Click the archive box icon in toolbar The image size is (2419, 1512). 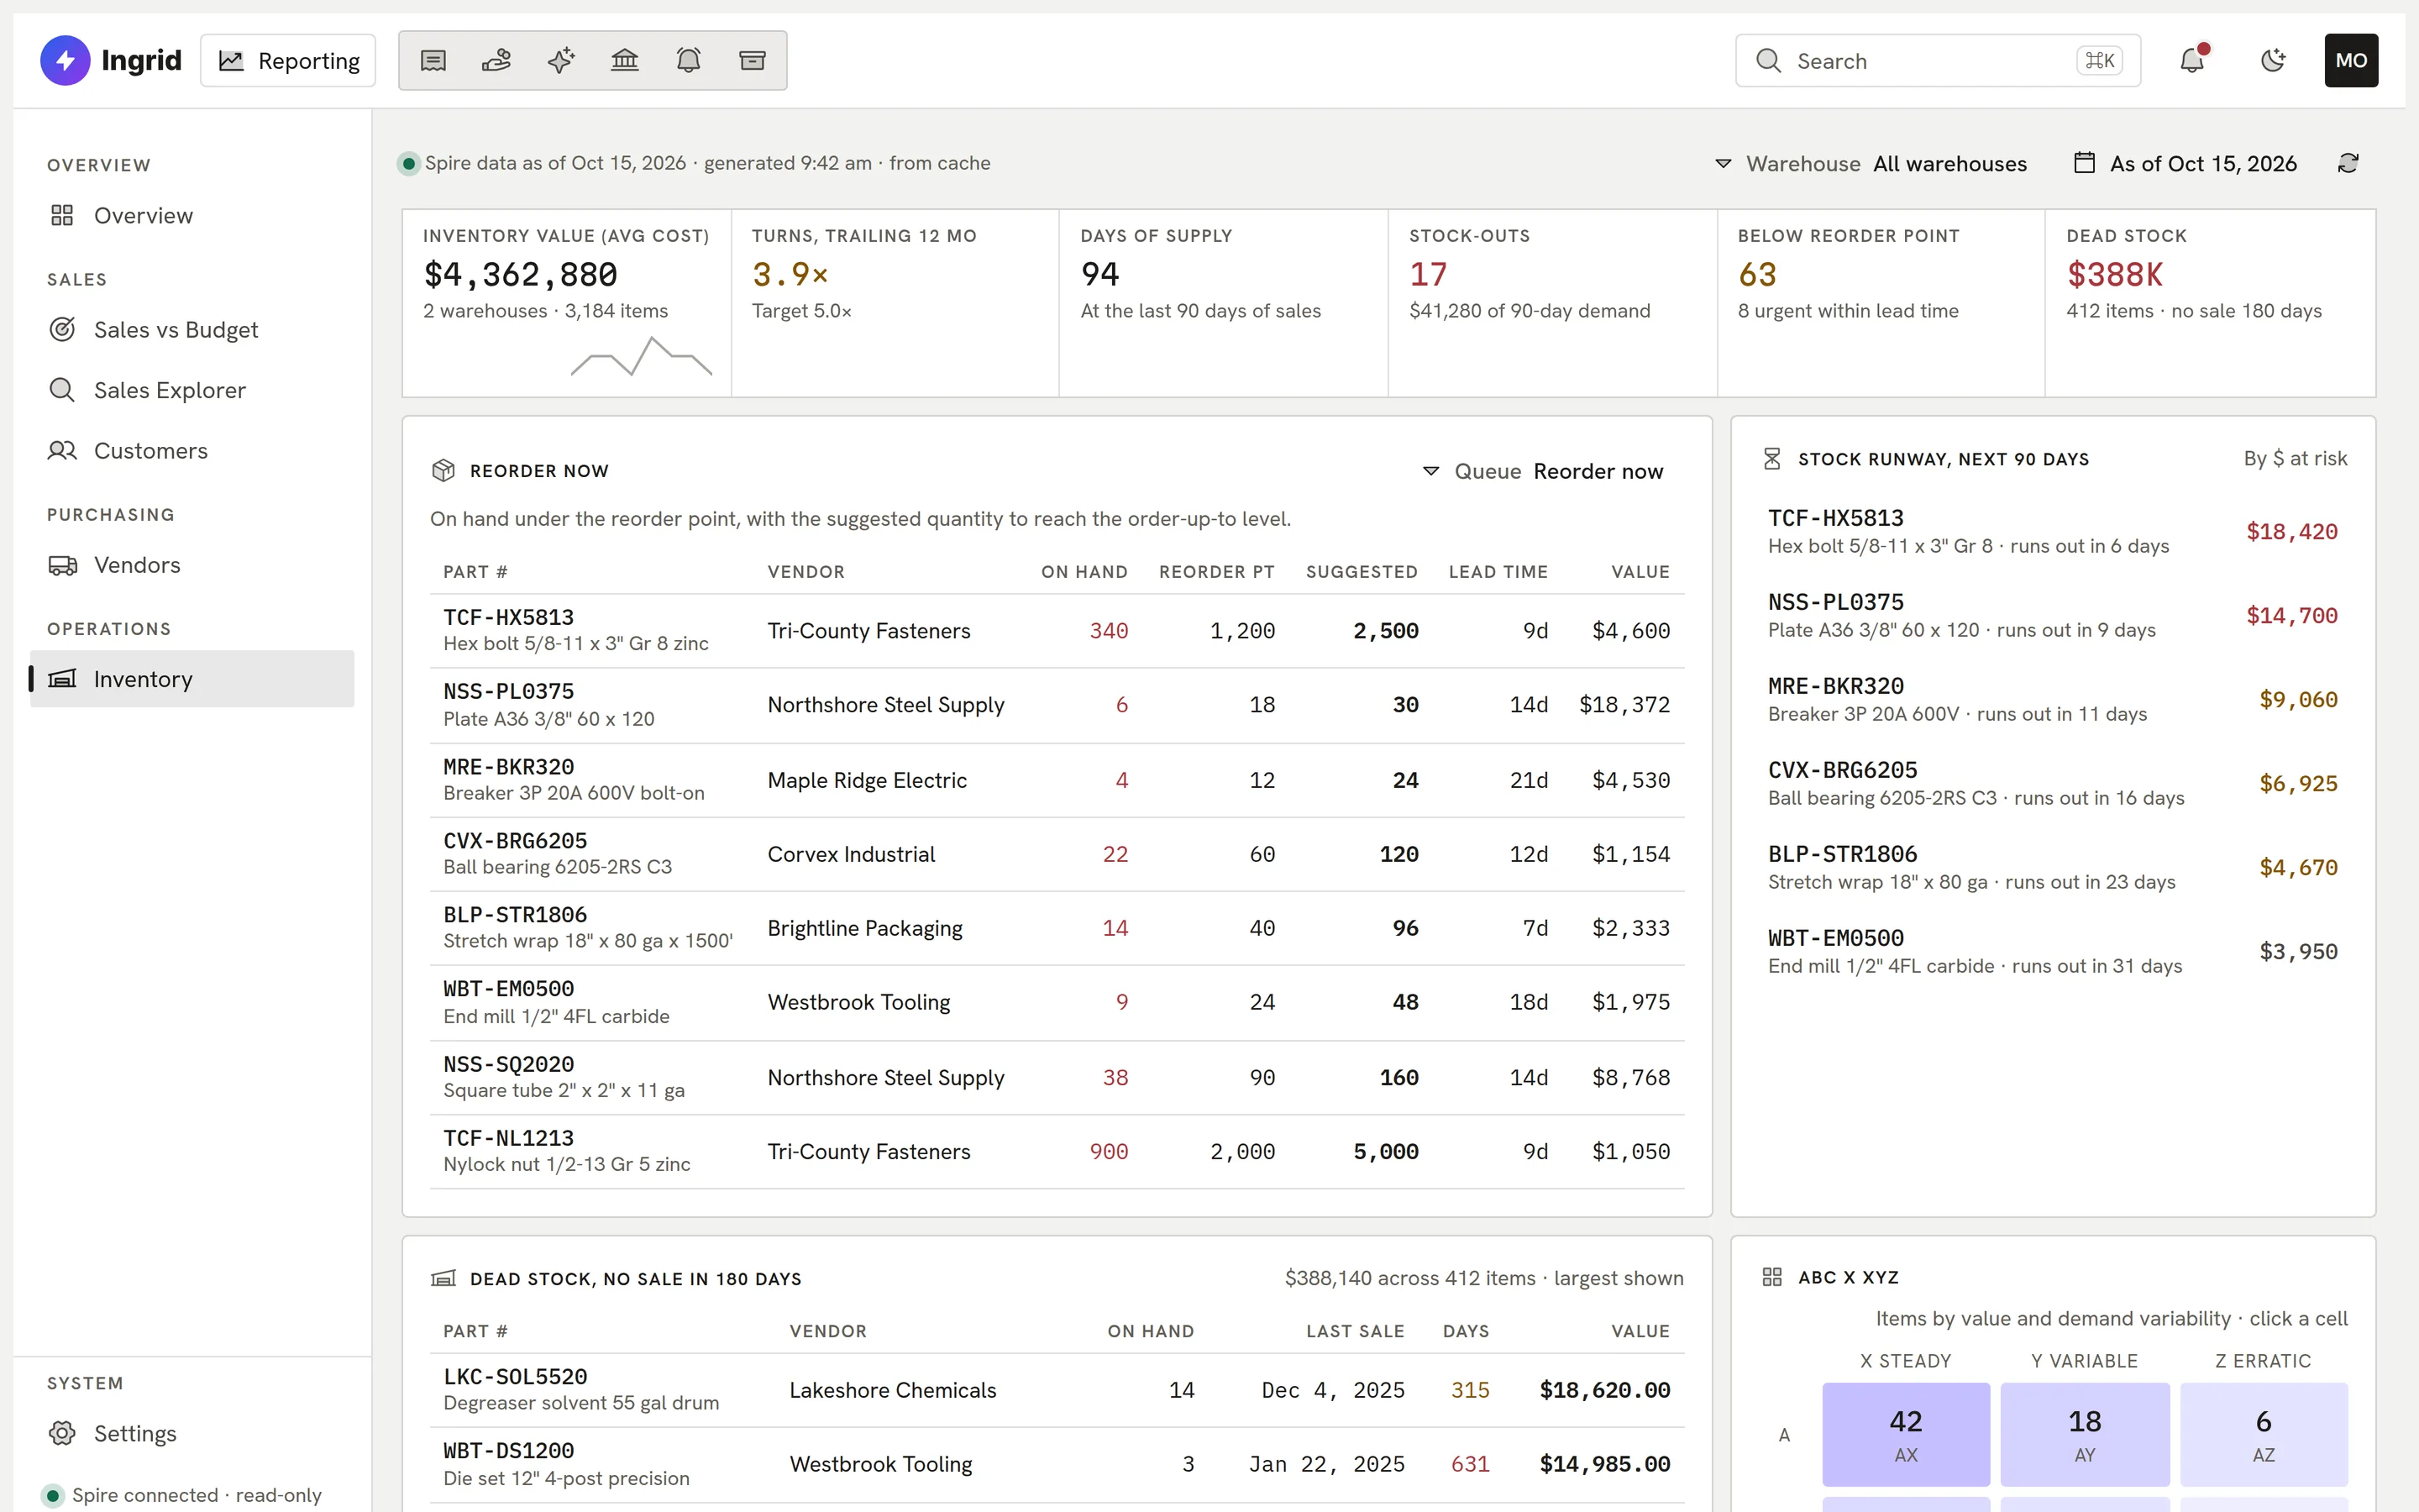tap(753, 61)
